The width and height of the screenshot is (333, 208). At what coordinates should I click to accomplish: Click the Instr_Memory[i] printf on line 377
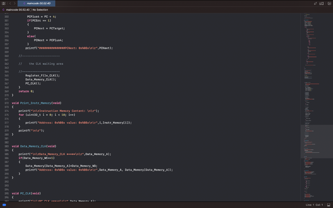click(x=79, y=123)
